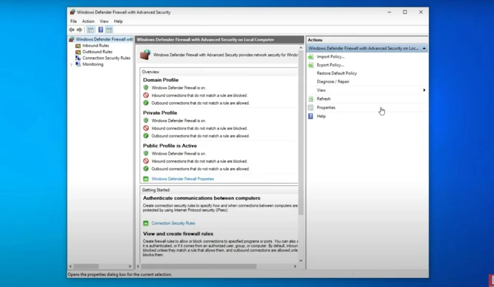
Task: Open Windows Defender Firewall Properties link
Action: coord(182,179)
